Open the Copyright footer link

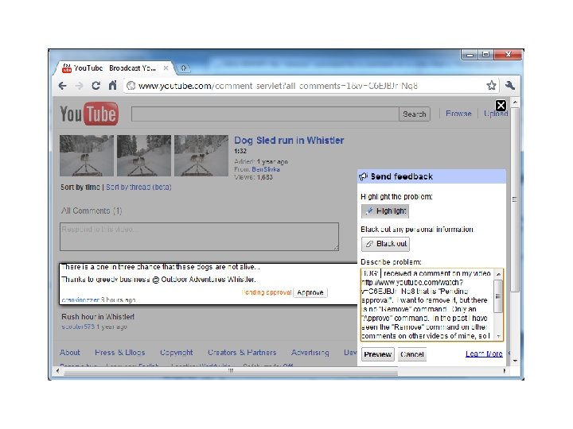coord(177,353)
